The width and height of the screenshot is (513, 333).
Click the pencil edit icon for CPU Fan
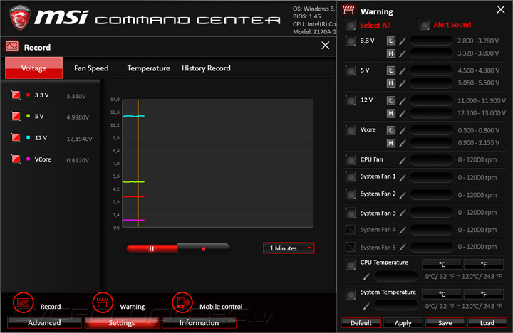point(403,160)
